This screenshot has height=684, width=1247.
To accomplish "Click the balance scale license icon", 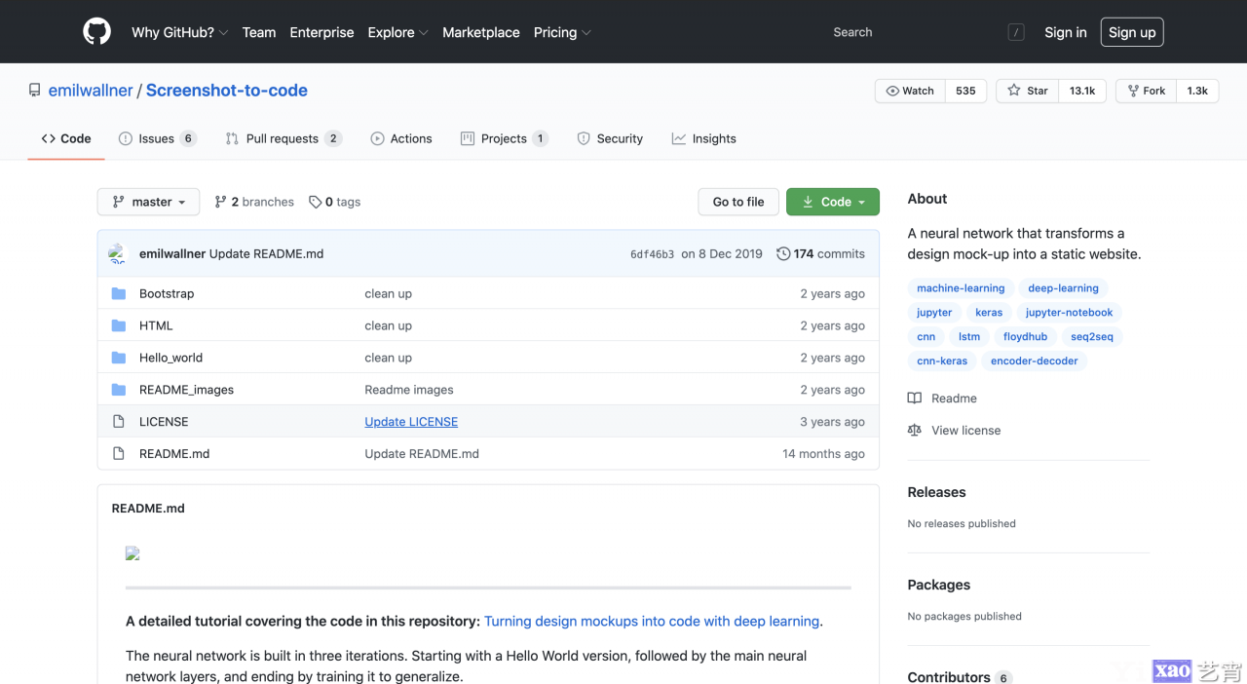I will (x=914, y=430).
